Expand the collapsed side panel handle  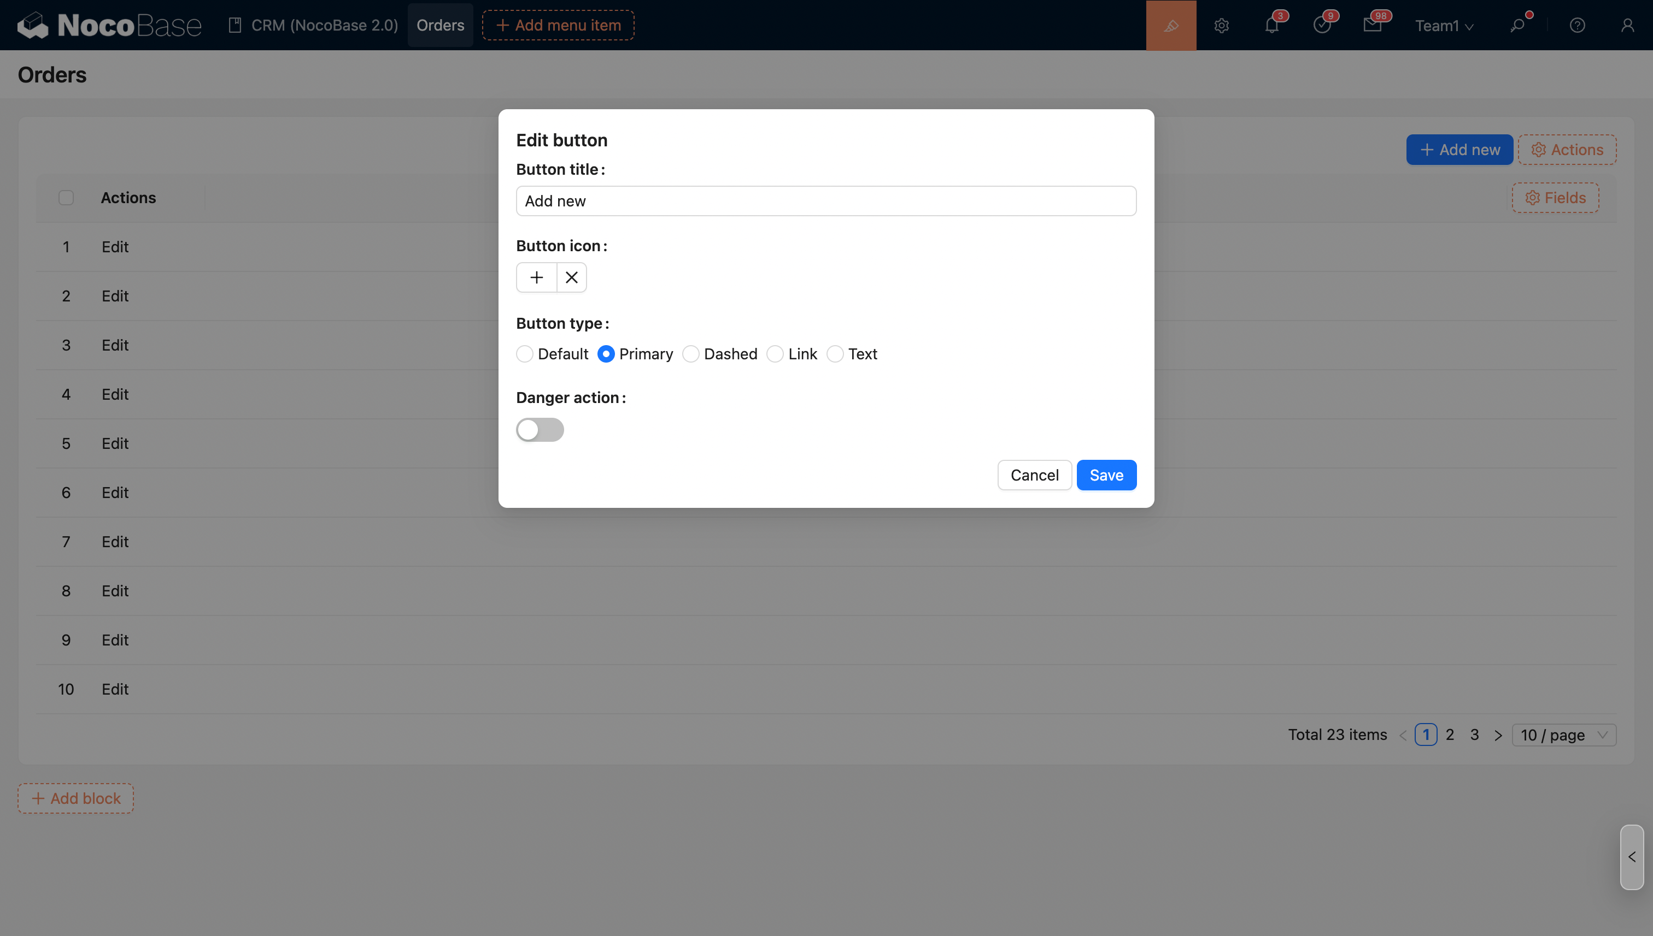(x=1632, y=857)
